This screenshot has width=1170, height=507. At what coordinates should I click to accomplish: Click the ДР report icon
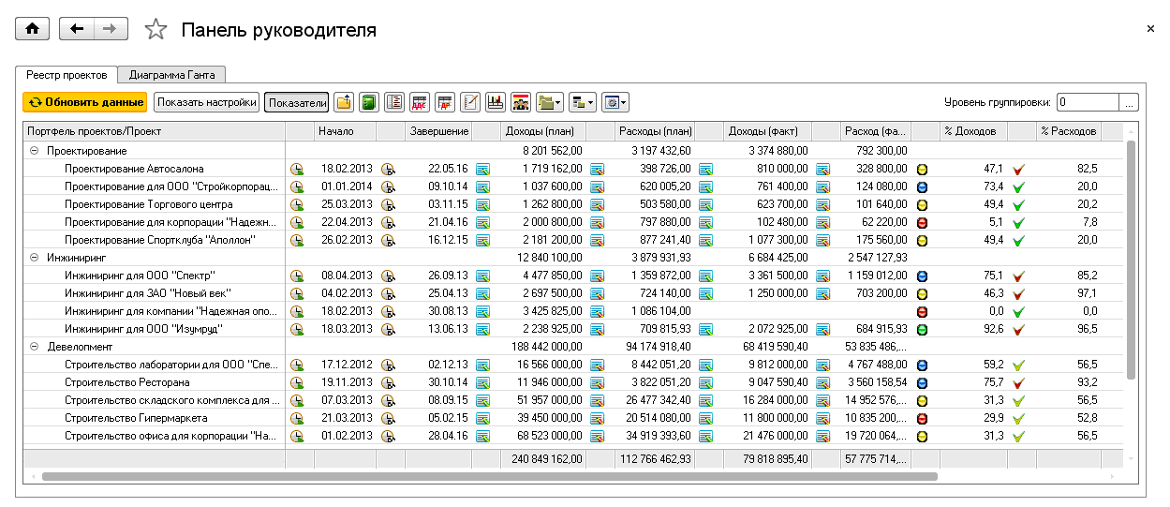445,102
